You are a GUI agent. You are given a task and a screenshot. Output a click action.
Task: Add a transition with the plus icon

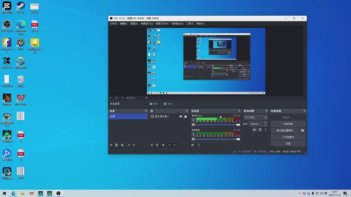[x=254, y=130]
